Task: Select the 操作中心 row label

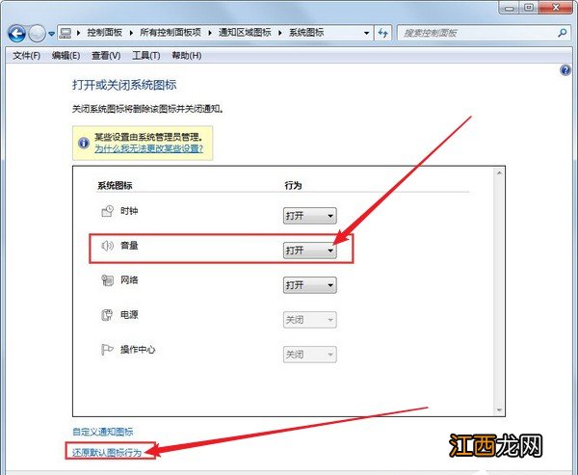Action: pos(138,350)
